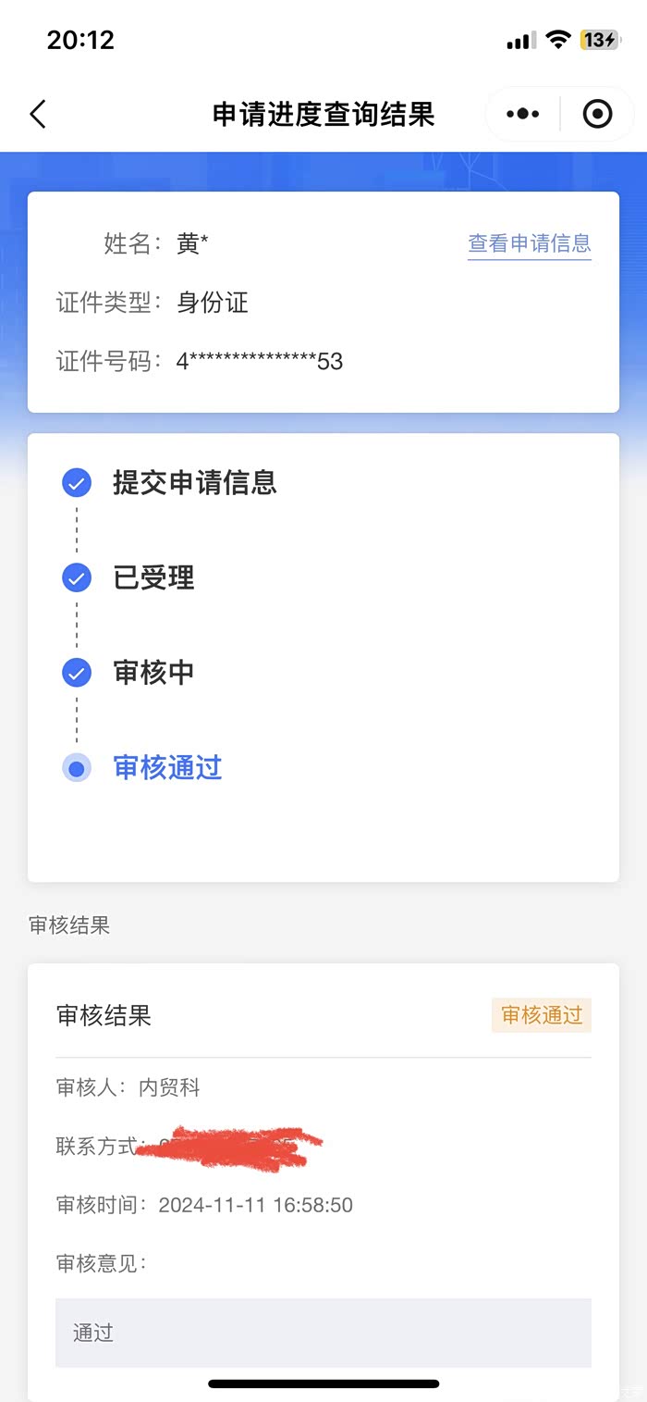647x1402 pixels.
Task: Tap the checkmark icon beside 审核中
Action: pyautogui.click(x=77, y=673)
